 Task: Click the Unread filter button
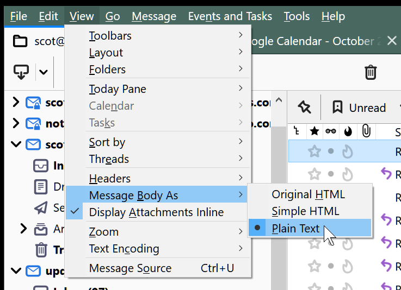tap(359, 108)
